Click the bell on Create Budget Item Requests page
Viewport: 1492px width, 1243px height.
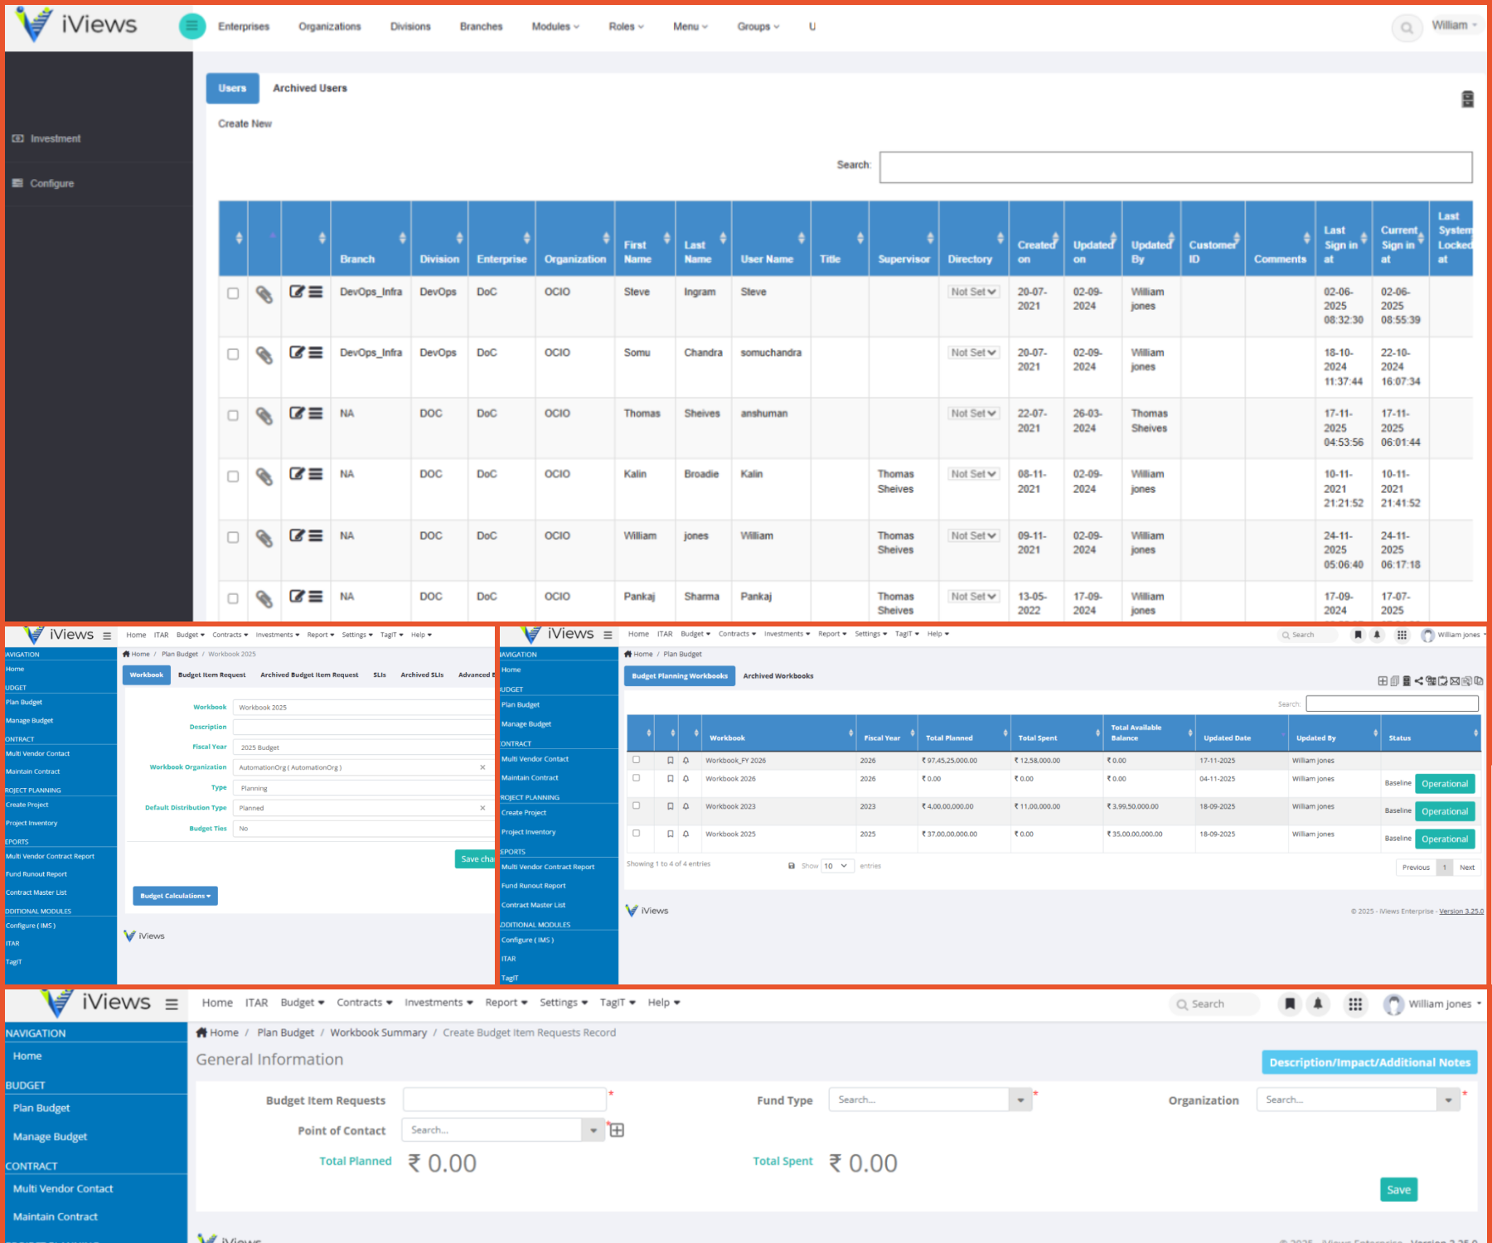[1318, 1004]
